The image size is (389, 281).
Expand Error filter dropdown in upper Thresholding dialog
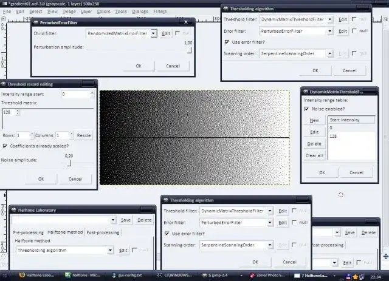(329, 31)
